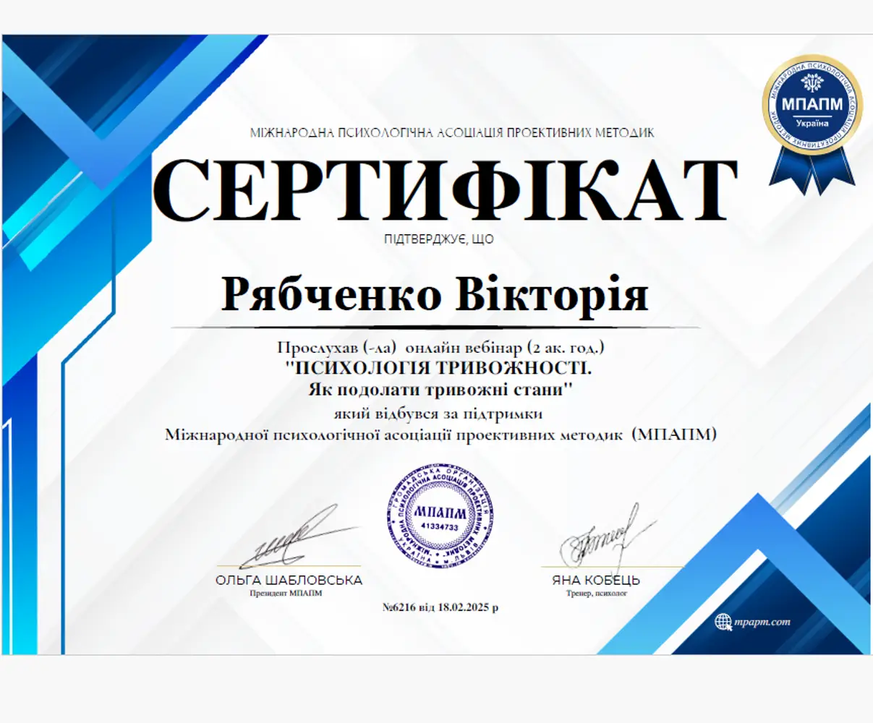873x723 pixels.
Task: Click the line Прослухав (-ла) онлайн вебінар
Action: pos(440,348)
